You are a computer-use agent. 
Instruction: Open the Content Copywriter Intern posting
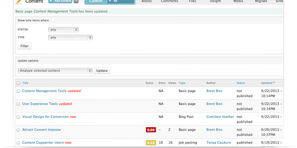(43, 142)
